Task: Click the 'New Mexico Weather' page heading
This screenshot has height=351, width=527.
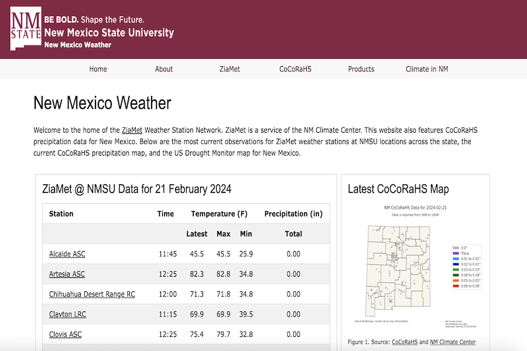Action: point(102,103)
